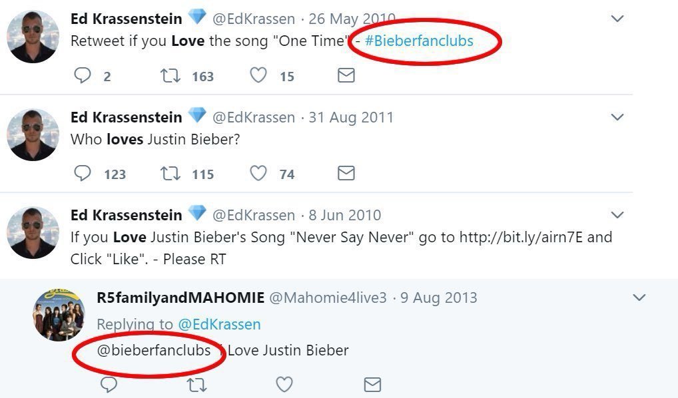This screenshot has width=678, height=398.
Task: Send "One Time" tweet via direct message
Action: tap(346, 76)
